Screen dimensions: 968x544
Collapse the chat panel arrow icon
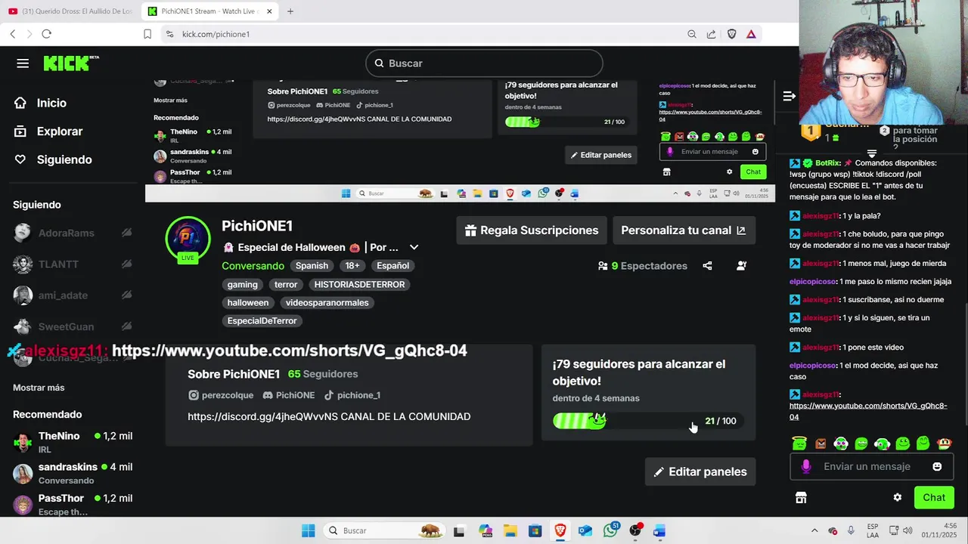789,96
